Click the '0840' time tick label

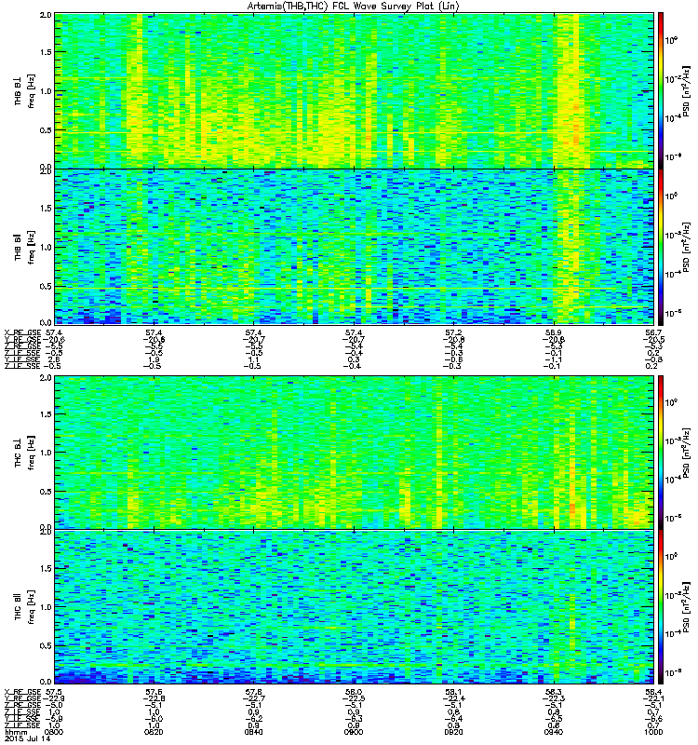pos(253,732)
